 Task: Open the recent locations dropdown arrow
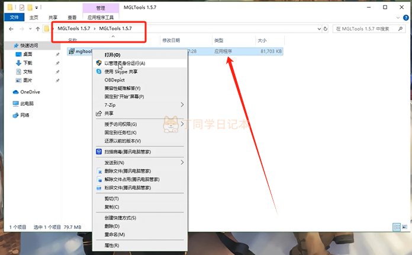click(30, 28)
